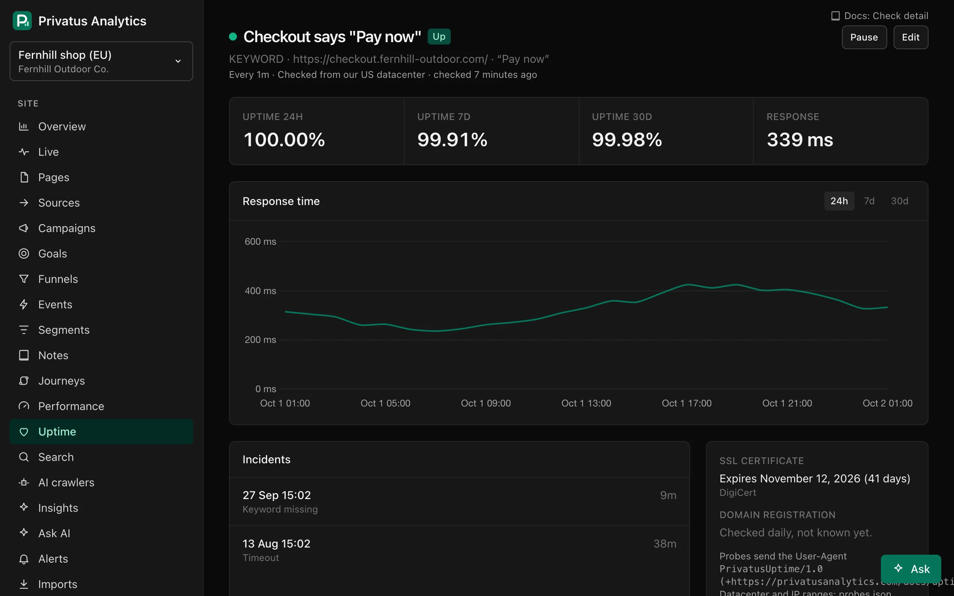The image size is (954, 596).
Task: Click the Uptime 7D 99.91% card
Action: click(491, 131)
